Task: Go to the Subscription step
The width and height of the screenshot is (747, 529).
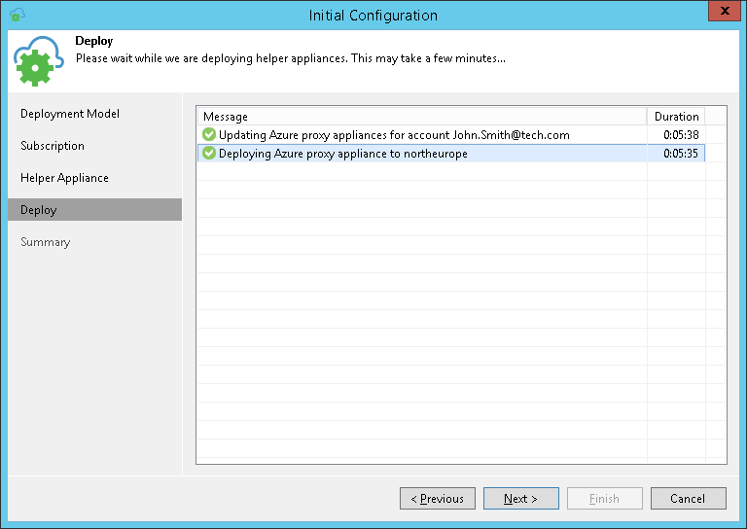Action: (53, 146)
